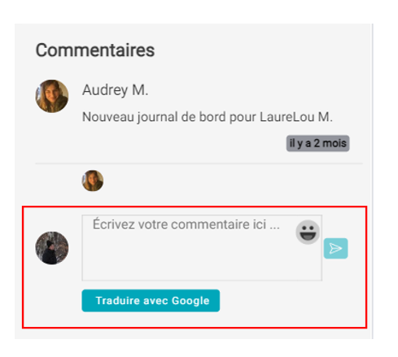The height and width of the screenshot is (357, 398).
Task: Click the vertical scrollbar at the panel's right edge
Action: pyautogui.click(x=372, y=181)
